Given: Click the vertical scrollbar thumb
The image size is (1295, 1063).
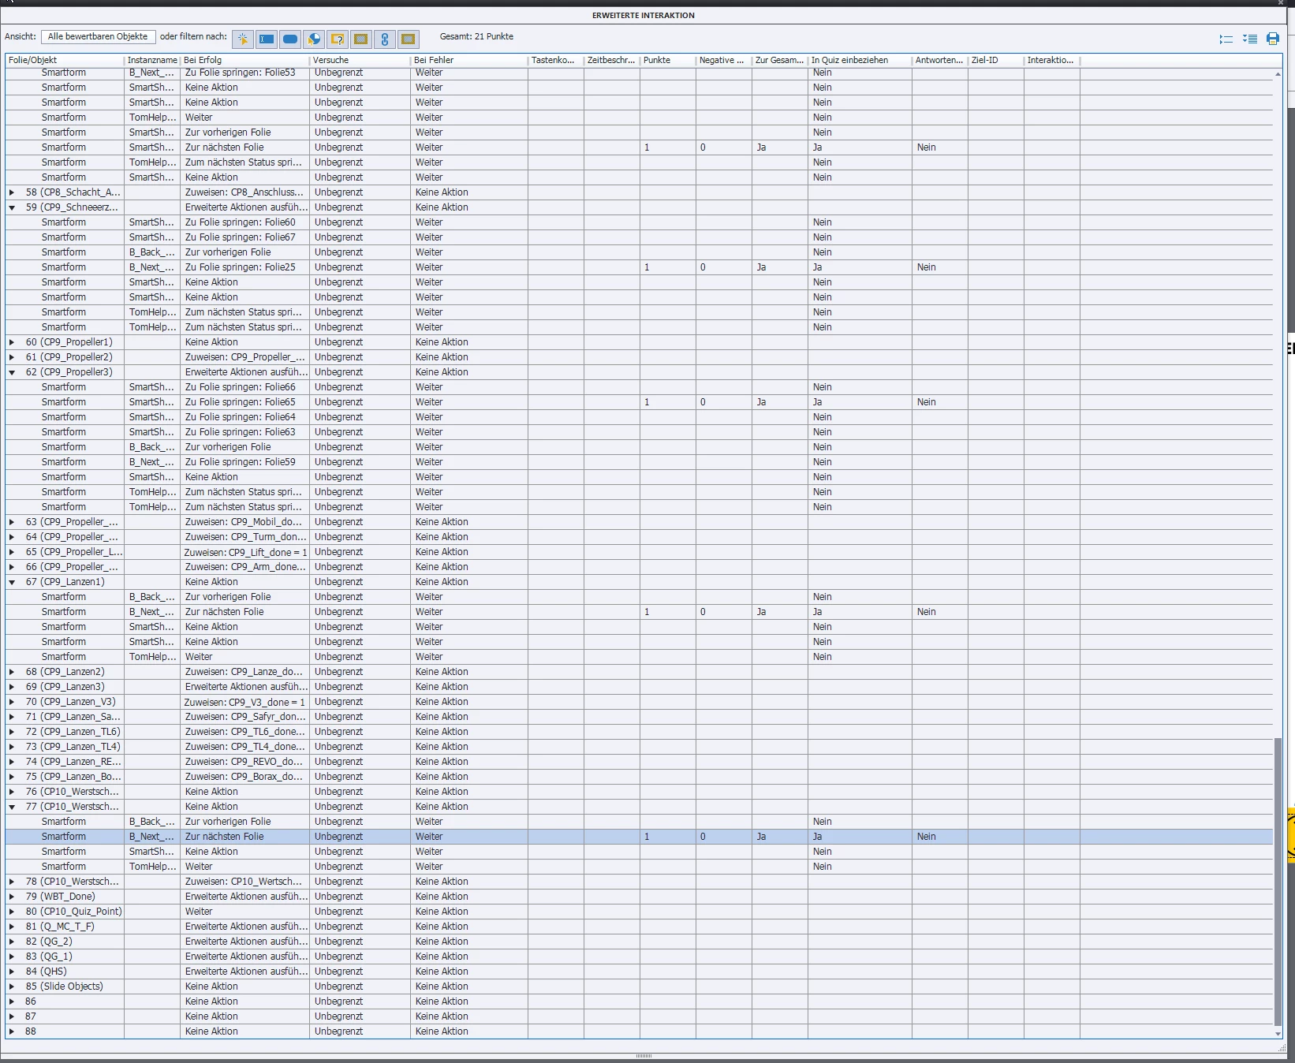Looking at the screenshot, I should 1278,882.
